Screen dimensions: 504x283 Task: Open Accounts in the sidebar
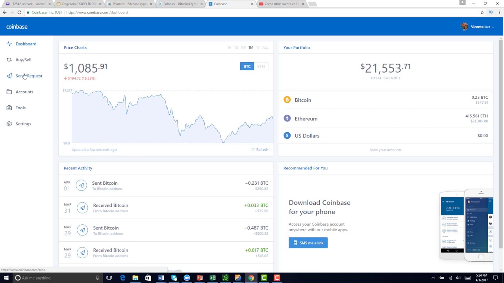[x=24, y=92]
